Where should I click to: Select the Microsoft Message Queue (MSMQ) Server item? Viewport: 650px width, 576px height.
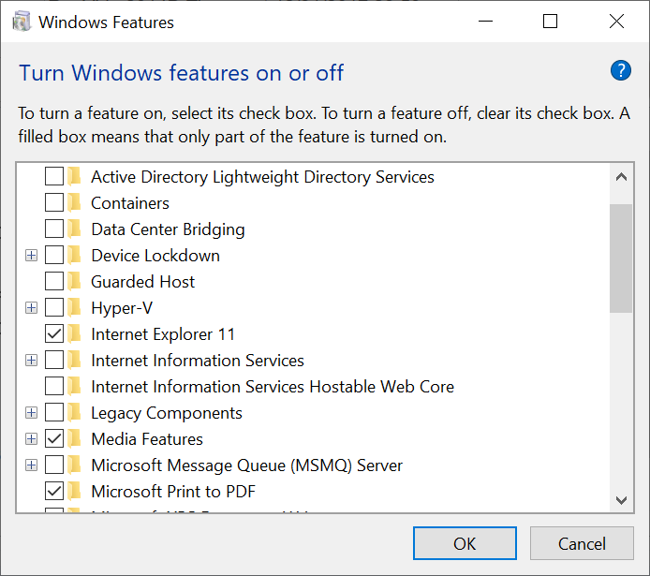coord(246,465)
